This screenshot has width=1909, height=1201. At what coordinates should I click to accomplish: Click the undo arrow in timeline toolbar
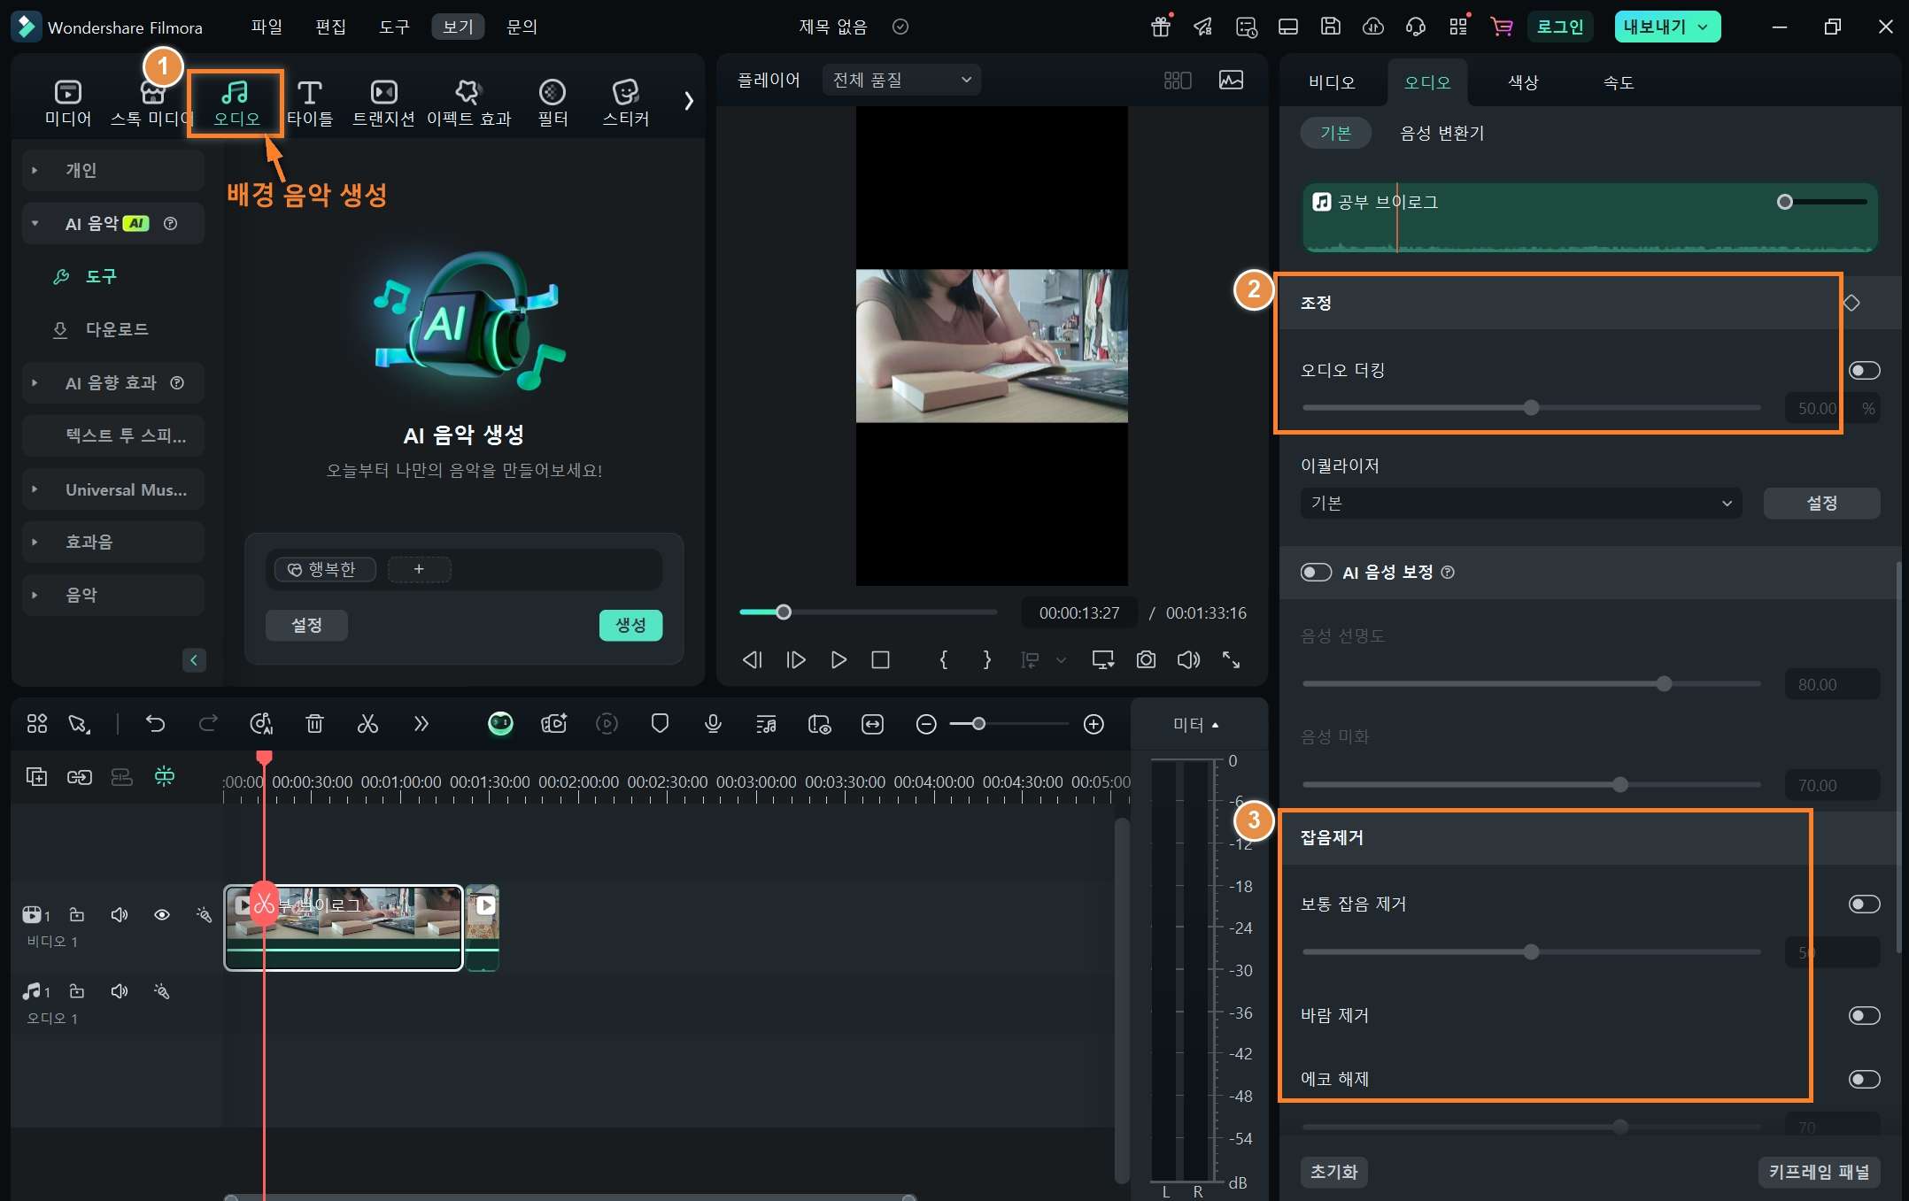(155, 724)
